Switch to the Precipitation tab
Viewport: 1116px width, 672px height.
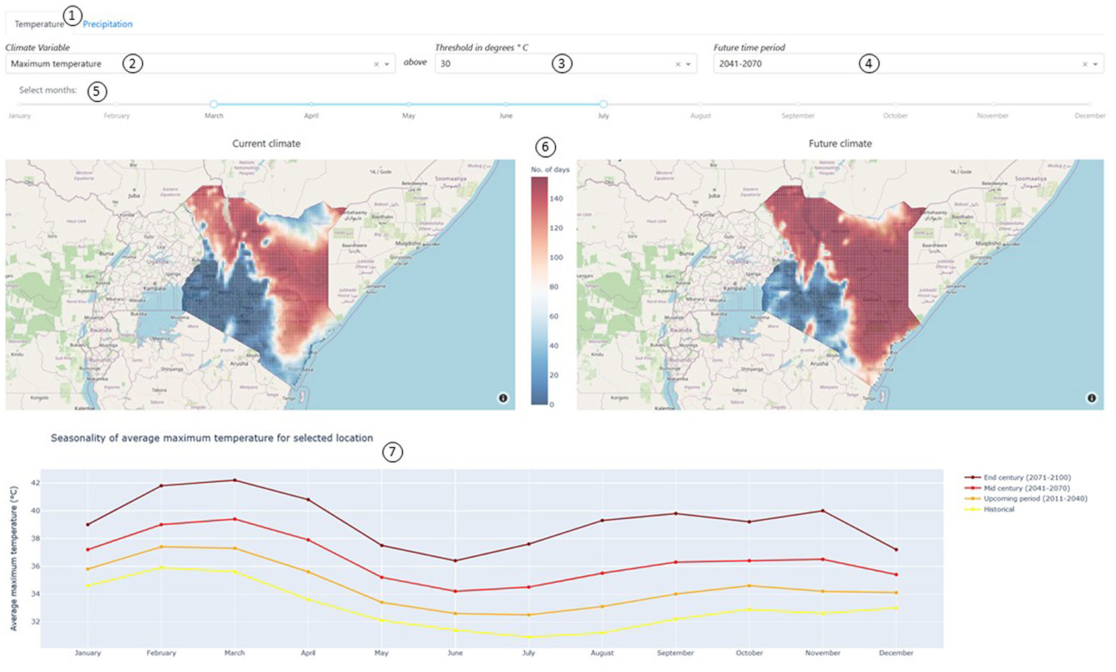[x=107, y=24]
